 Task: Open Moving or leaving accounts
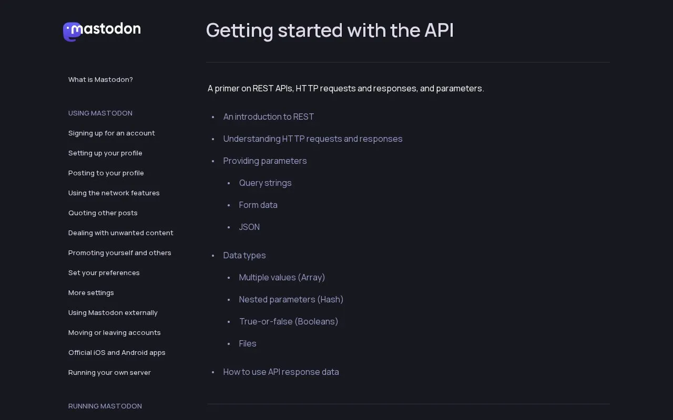click(115, 333)
